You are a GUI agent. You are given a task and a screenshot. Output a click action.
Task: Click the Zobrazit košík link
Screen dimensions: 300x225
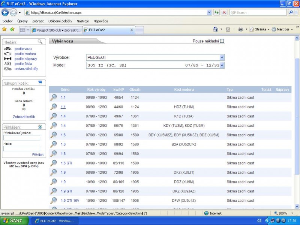coord(24,117)
